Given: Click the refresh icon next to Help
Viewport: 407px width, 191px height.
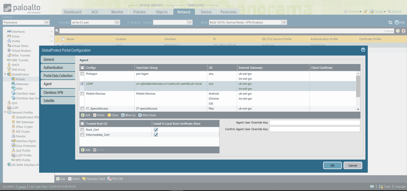Looking at the screenshot, I should 390,22.
